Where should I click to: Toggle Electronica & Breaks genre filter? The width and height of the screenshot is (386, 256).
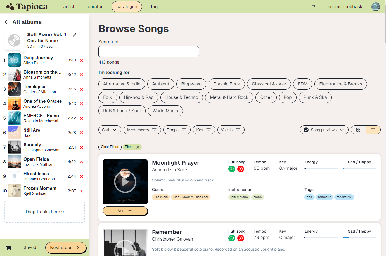click(x=341, y=84)
